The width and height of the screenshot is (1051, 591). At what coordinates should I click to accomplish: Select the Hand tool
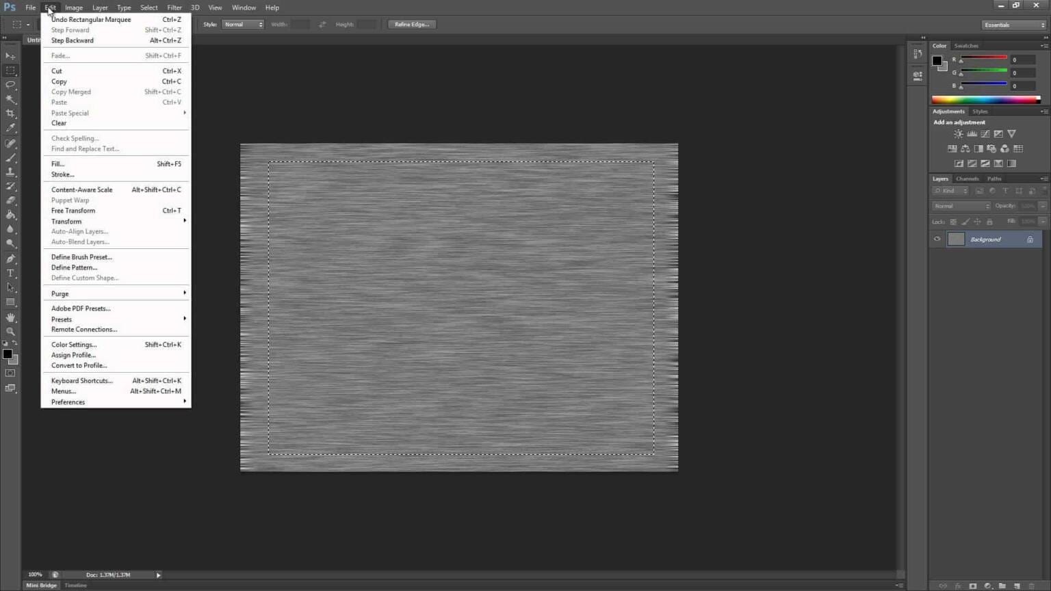pyautogui.click(x=10, y=317)
